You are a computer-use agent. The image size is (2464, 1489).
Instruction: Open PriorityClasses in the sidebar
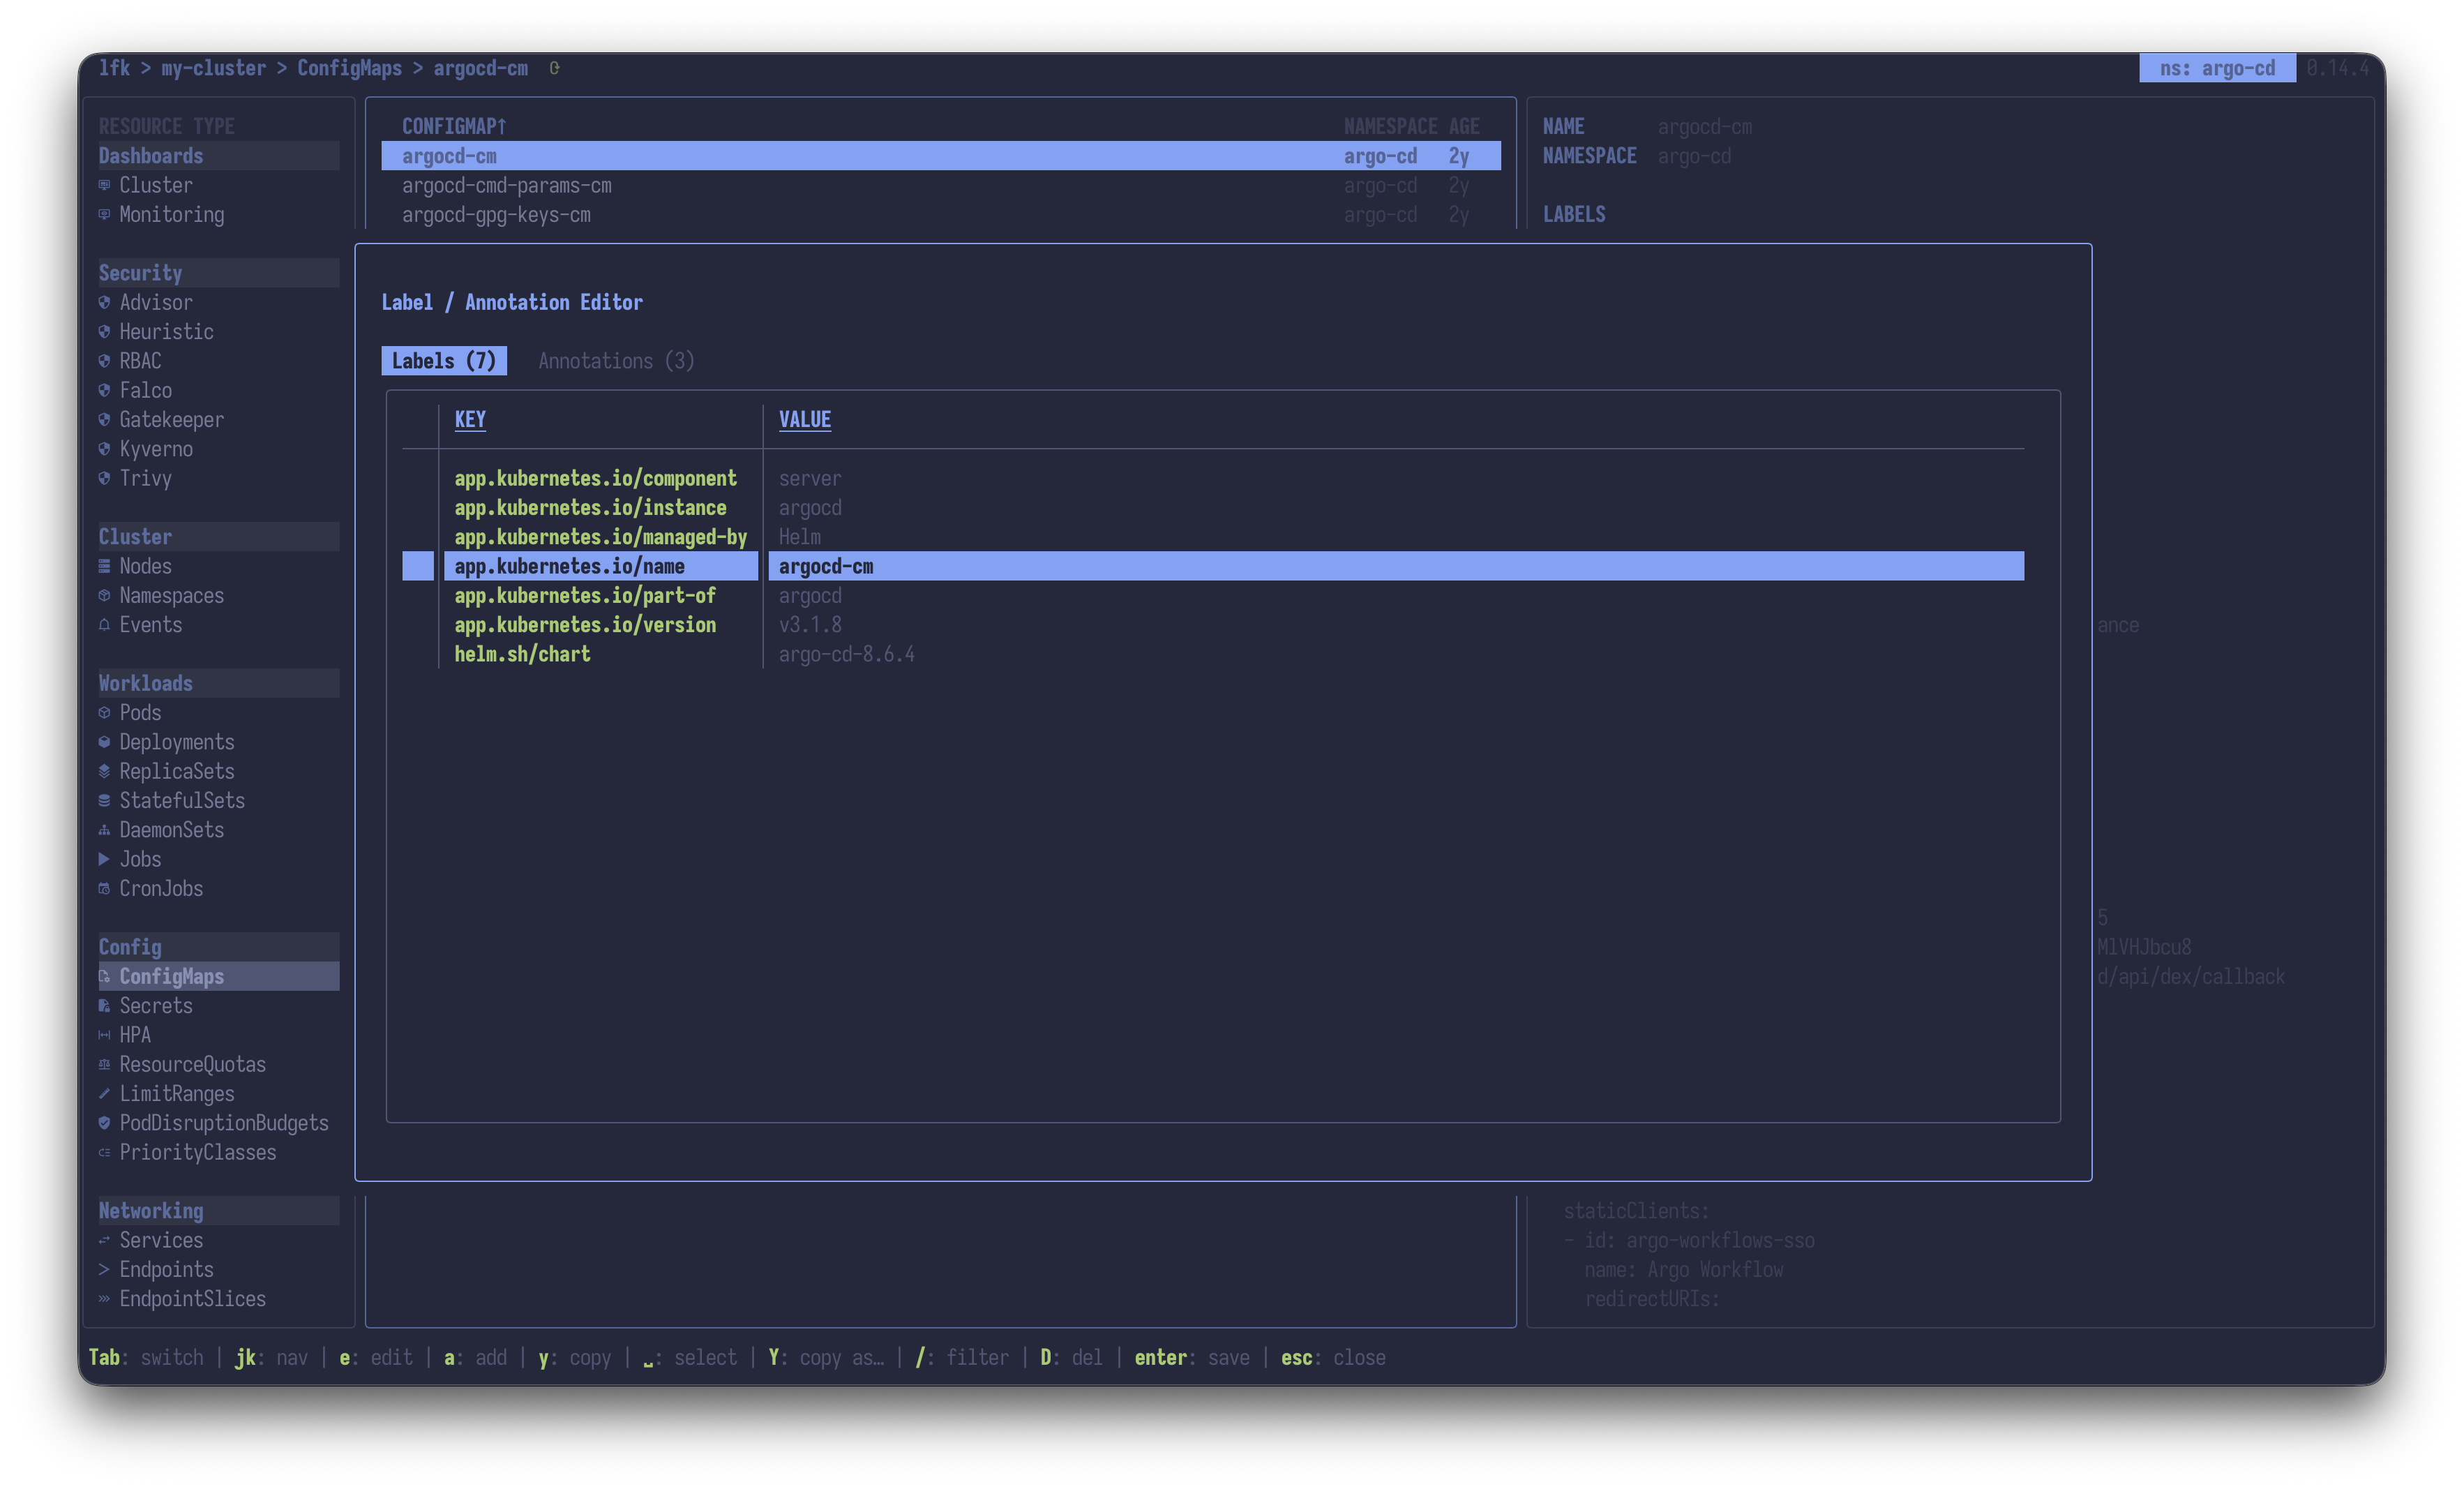(x=198, y=1152)
